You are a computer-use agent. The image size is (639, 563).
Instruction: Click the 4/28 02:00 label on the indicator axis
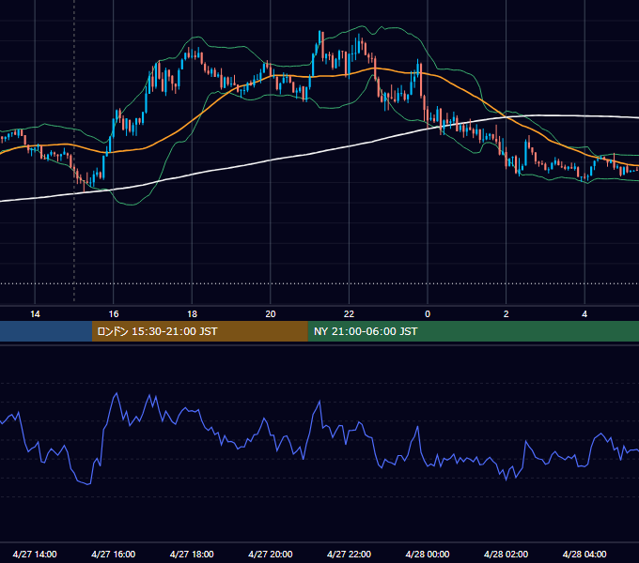[507, 554]
